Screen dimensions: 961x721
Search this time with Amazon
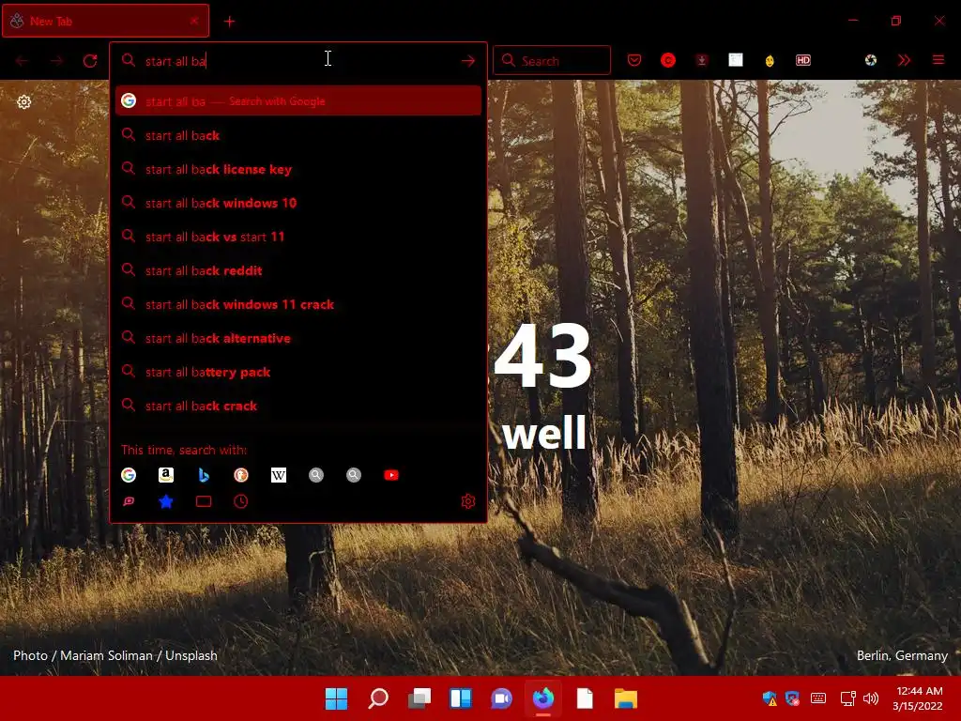(x=165, y=474)
